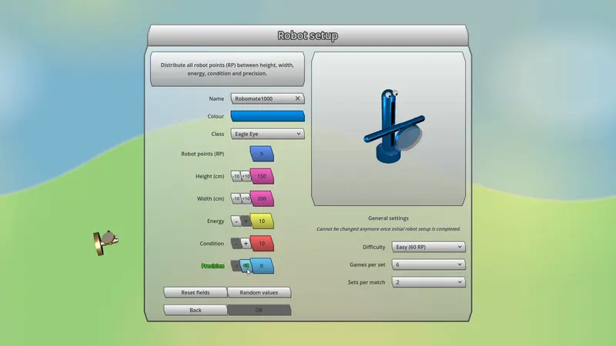
Task: Clear the robot name with the X icon
Action: click(297, 98)
